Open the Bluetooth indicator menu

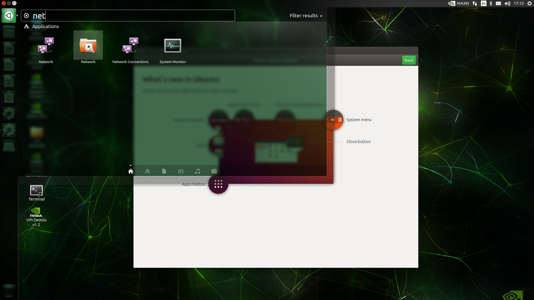(x=491, y=3)
